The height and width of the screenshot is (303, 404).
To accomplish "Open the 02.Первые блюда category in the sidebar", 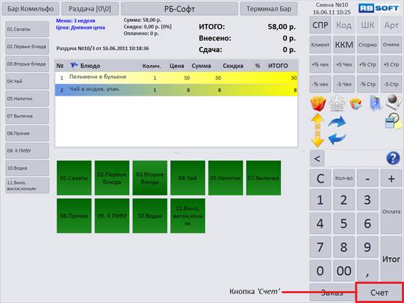I will click(x=27, y=47).
